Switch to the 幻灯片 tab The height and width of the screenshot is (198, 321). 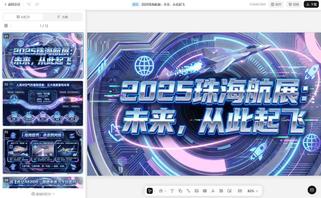pos(23,17)
